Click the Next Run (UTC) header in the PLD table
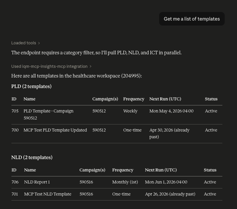Viewport: 237px width, 209px height. (x=165, y=99)
